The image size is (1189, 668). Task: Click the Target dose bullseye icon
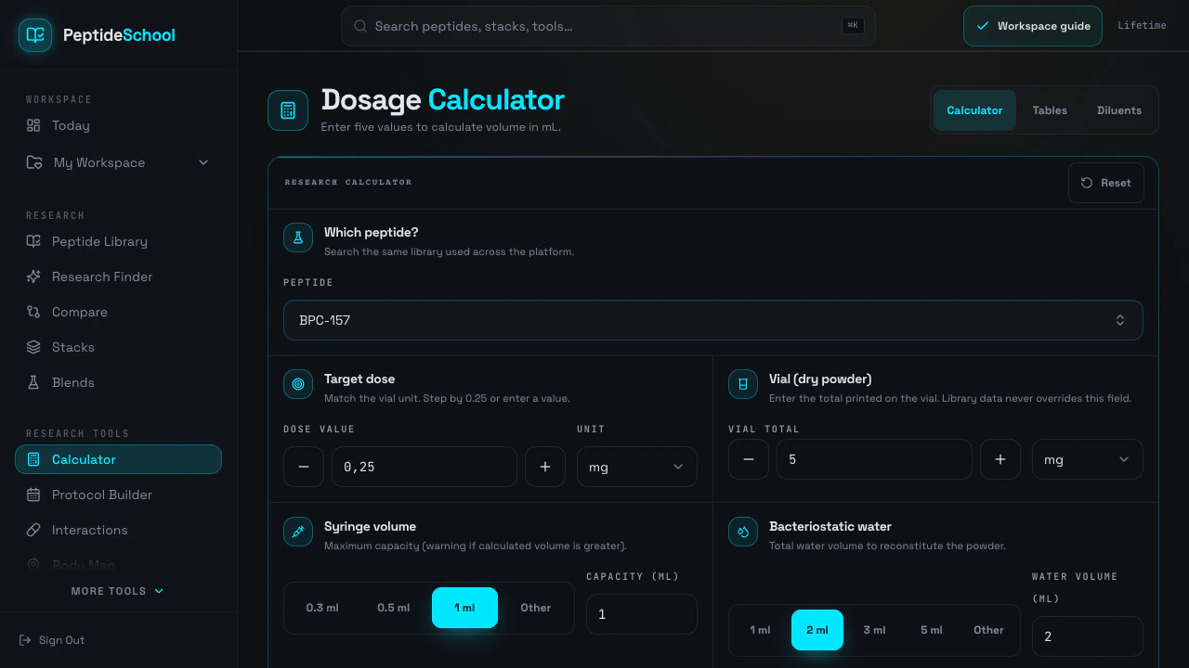[x=298, y=384]
